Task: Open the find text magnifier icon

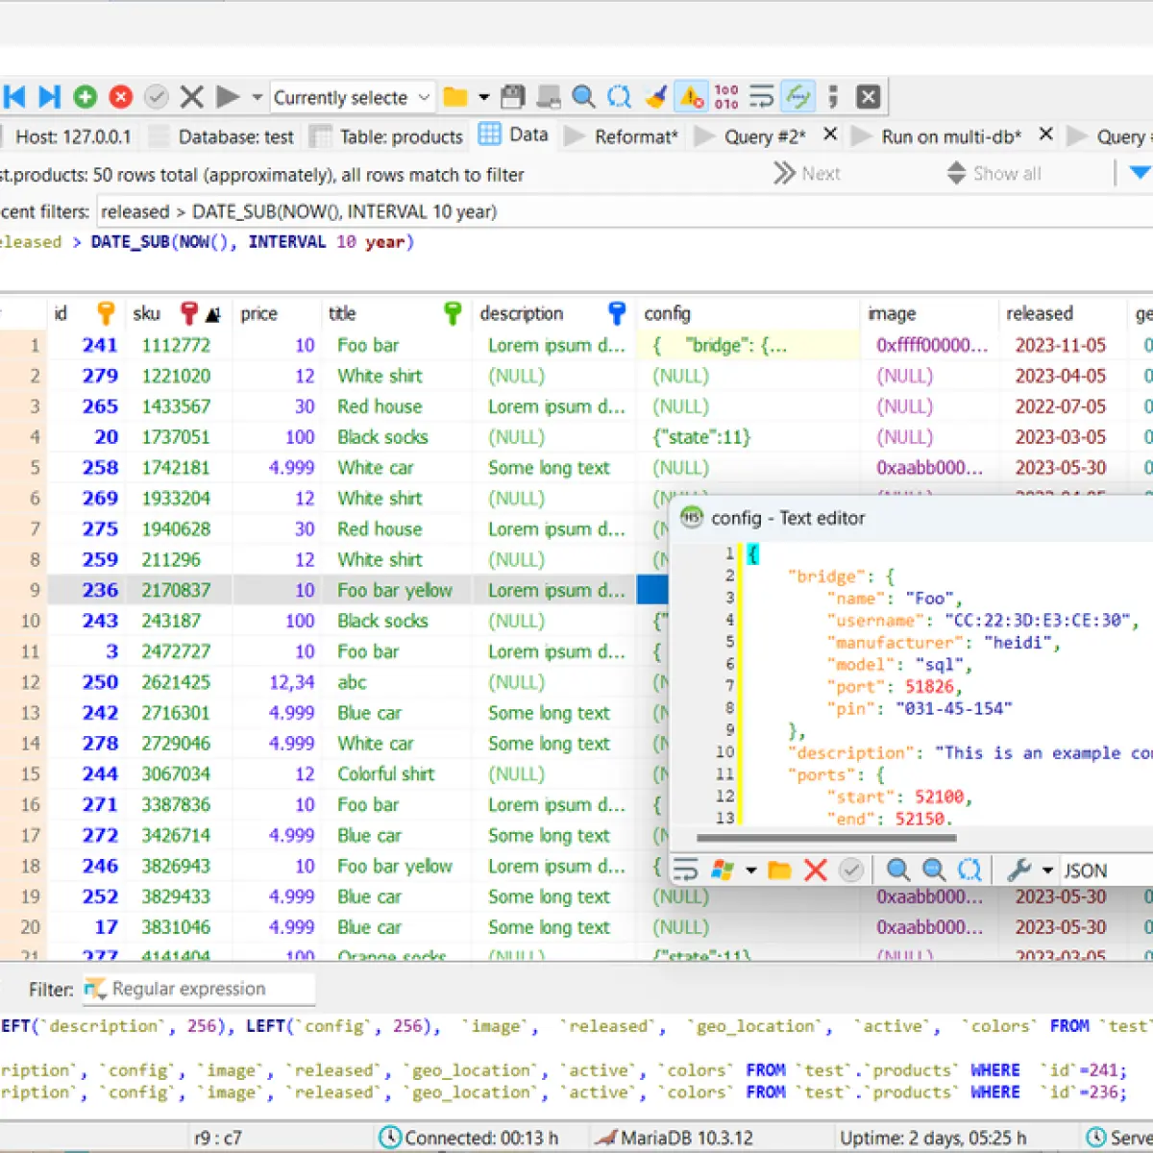Action: click(583, 97)
